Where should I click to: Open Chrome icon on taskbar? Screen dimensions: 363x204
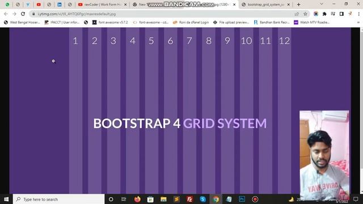point(216,199)
